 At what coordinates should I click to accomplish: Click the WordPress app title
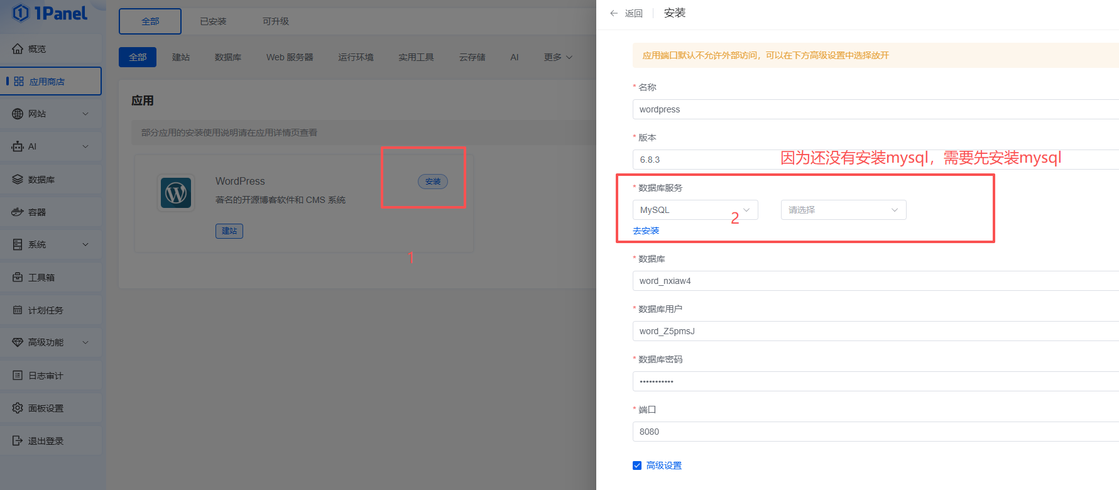[x=240, y=181]
